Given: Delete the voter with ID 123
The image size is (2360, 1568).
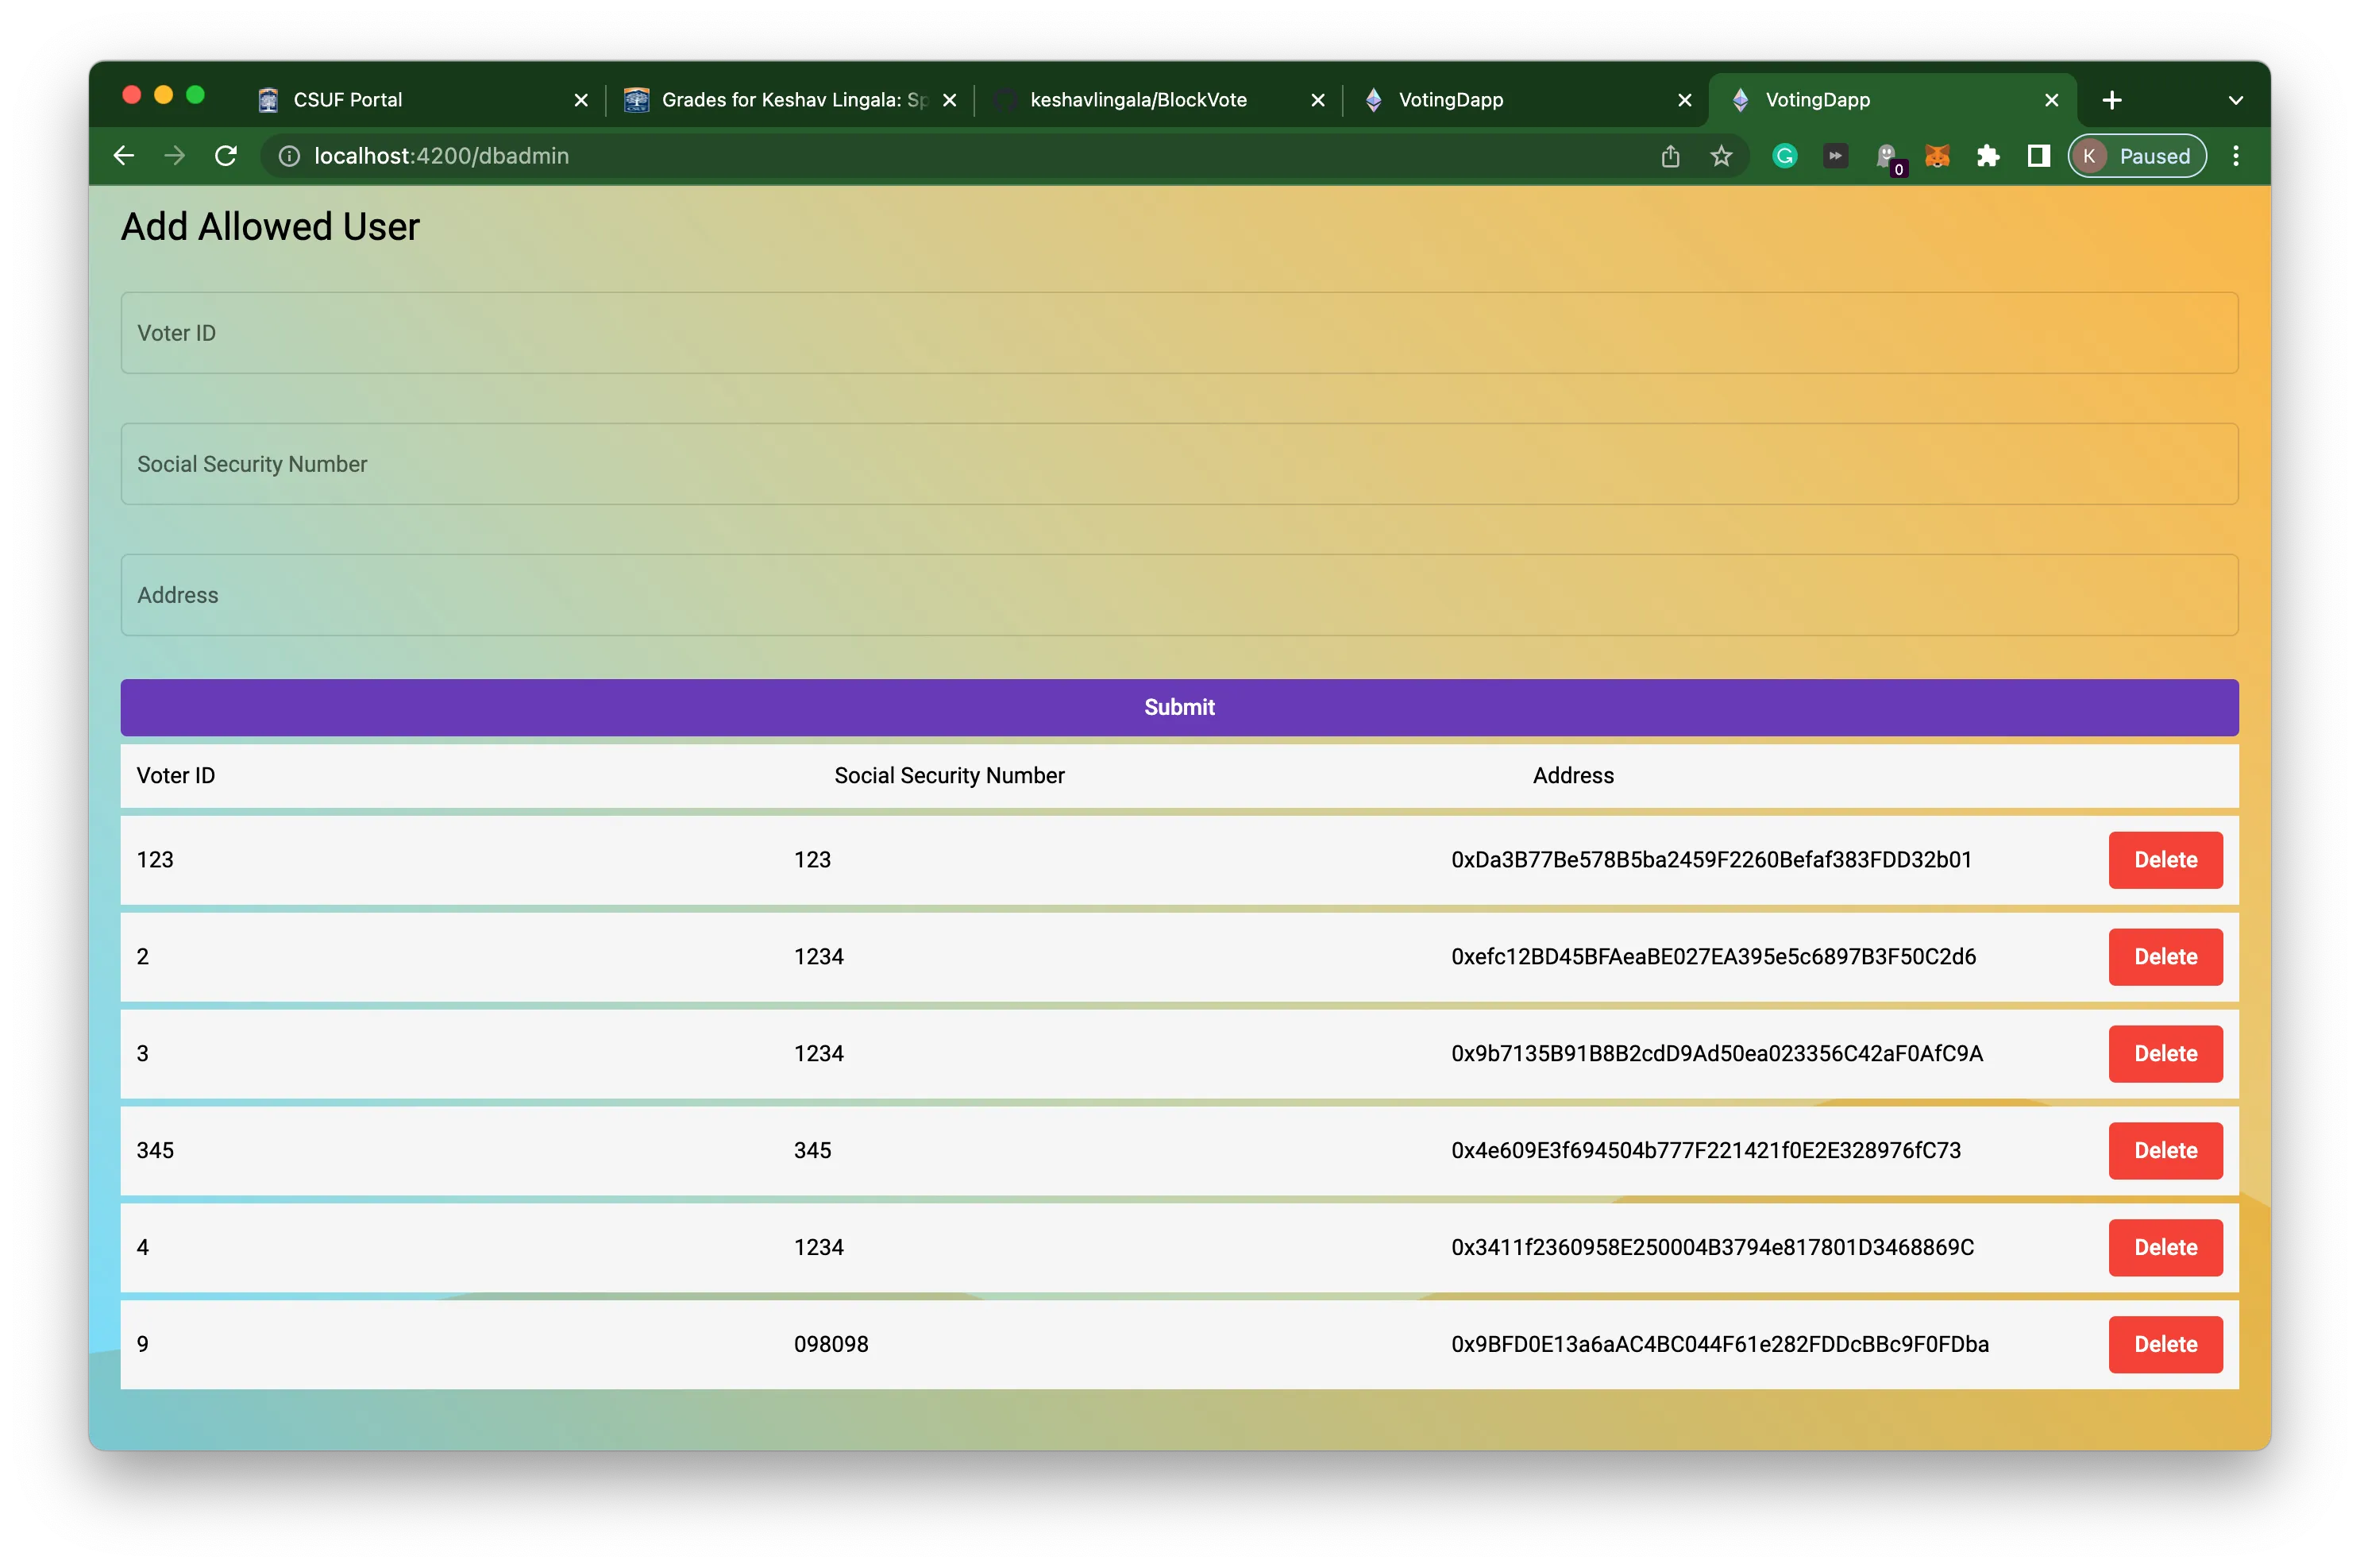Looking at the screenshot, I should click(x=2165, y=860).
